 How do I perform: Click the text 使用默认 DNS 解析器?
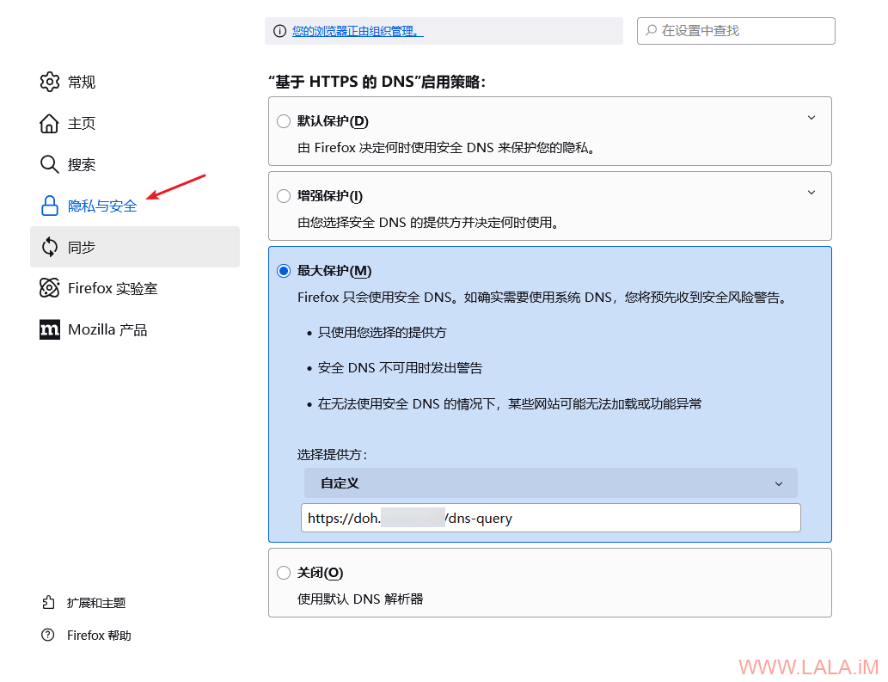pos(360,599)
